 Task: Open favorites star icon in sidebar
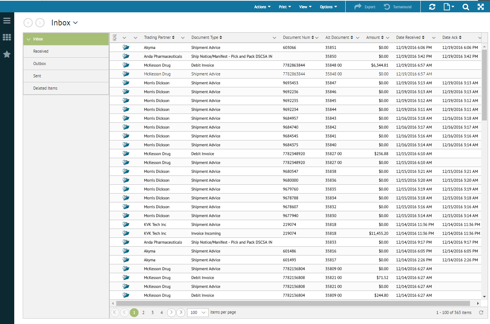click(7, 54)
